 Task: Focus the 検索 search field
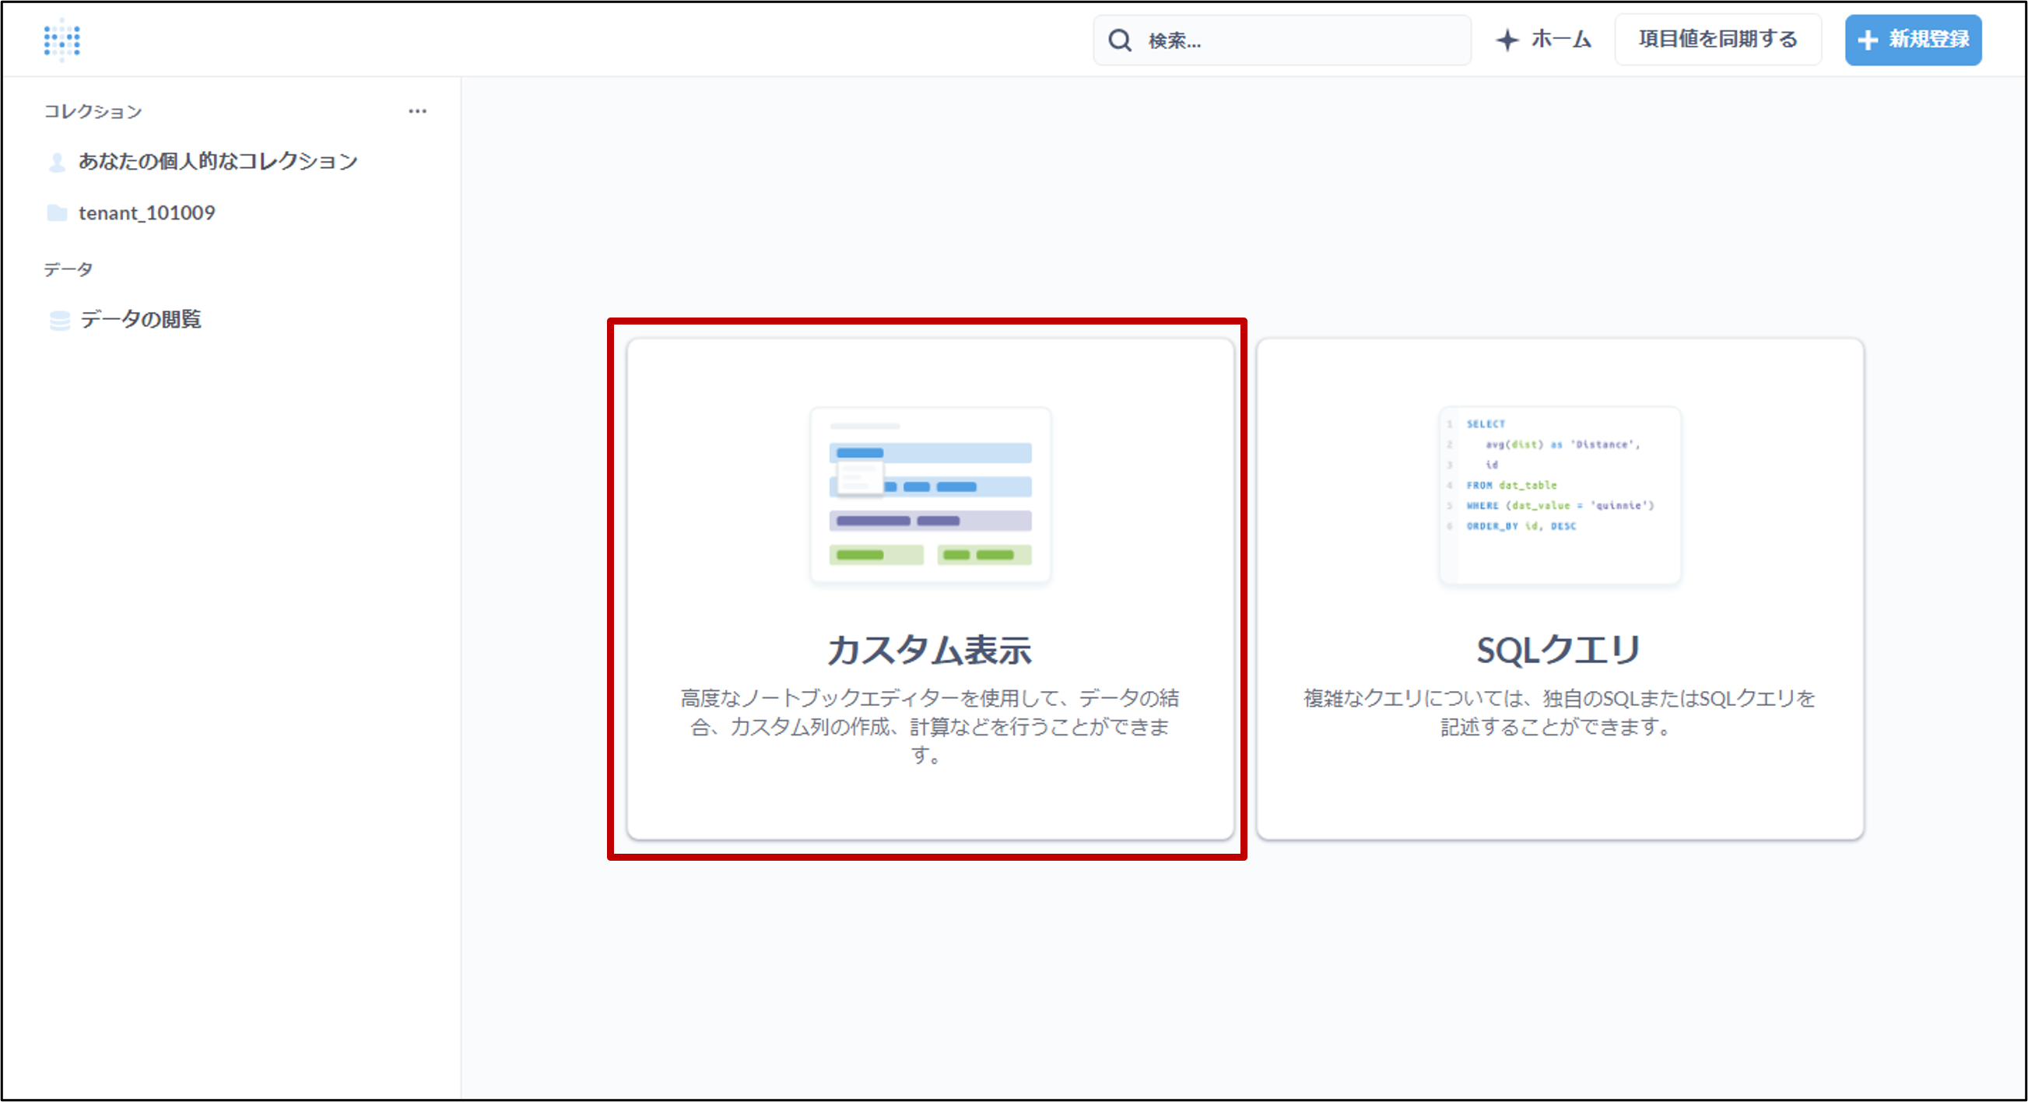(x=1299, y=40)
